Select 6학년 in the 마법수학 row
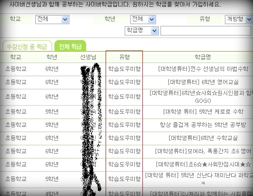253x196 pixels. point(52,69)
